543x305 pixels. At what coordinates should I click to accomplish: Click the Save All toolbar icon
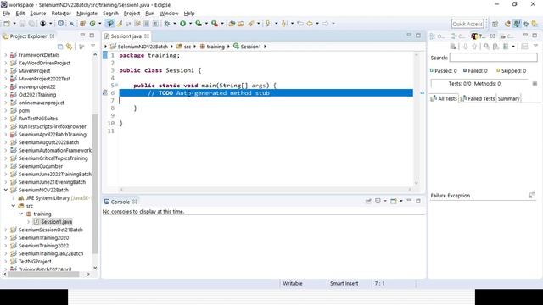pos(31,24)
